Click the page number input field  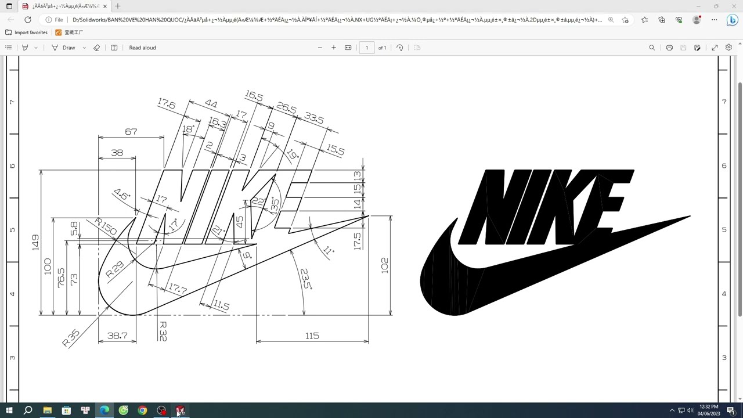pos(367,48)
